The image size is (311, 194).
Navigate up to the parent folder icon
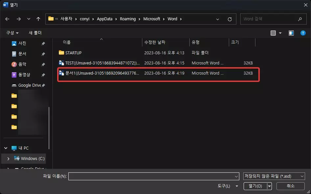(38, 19)
